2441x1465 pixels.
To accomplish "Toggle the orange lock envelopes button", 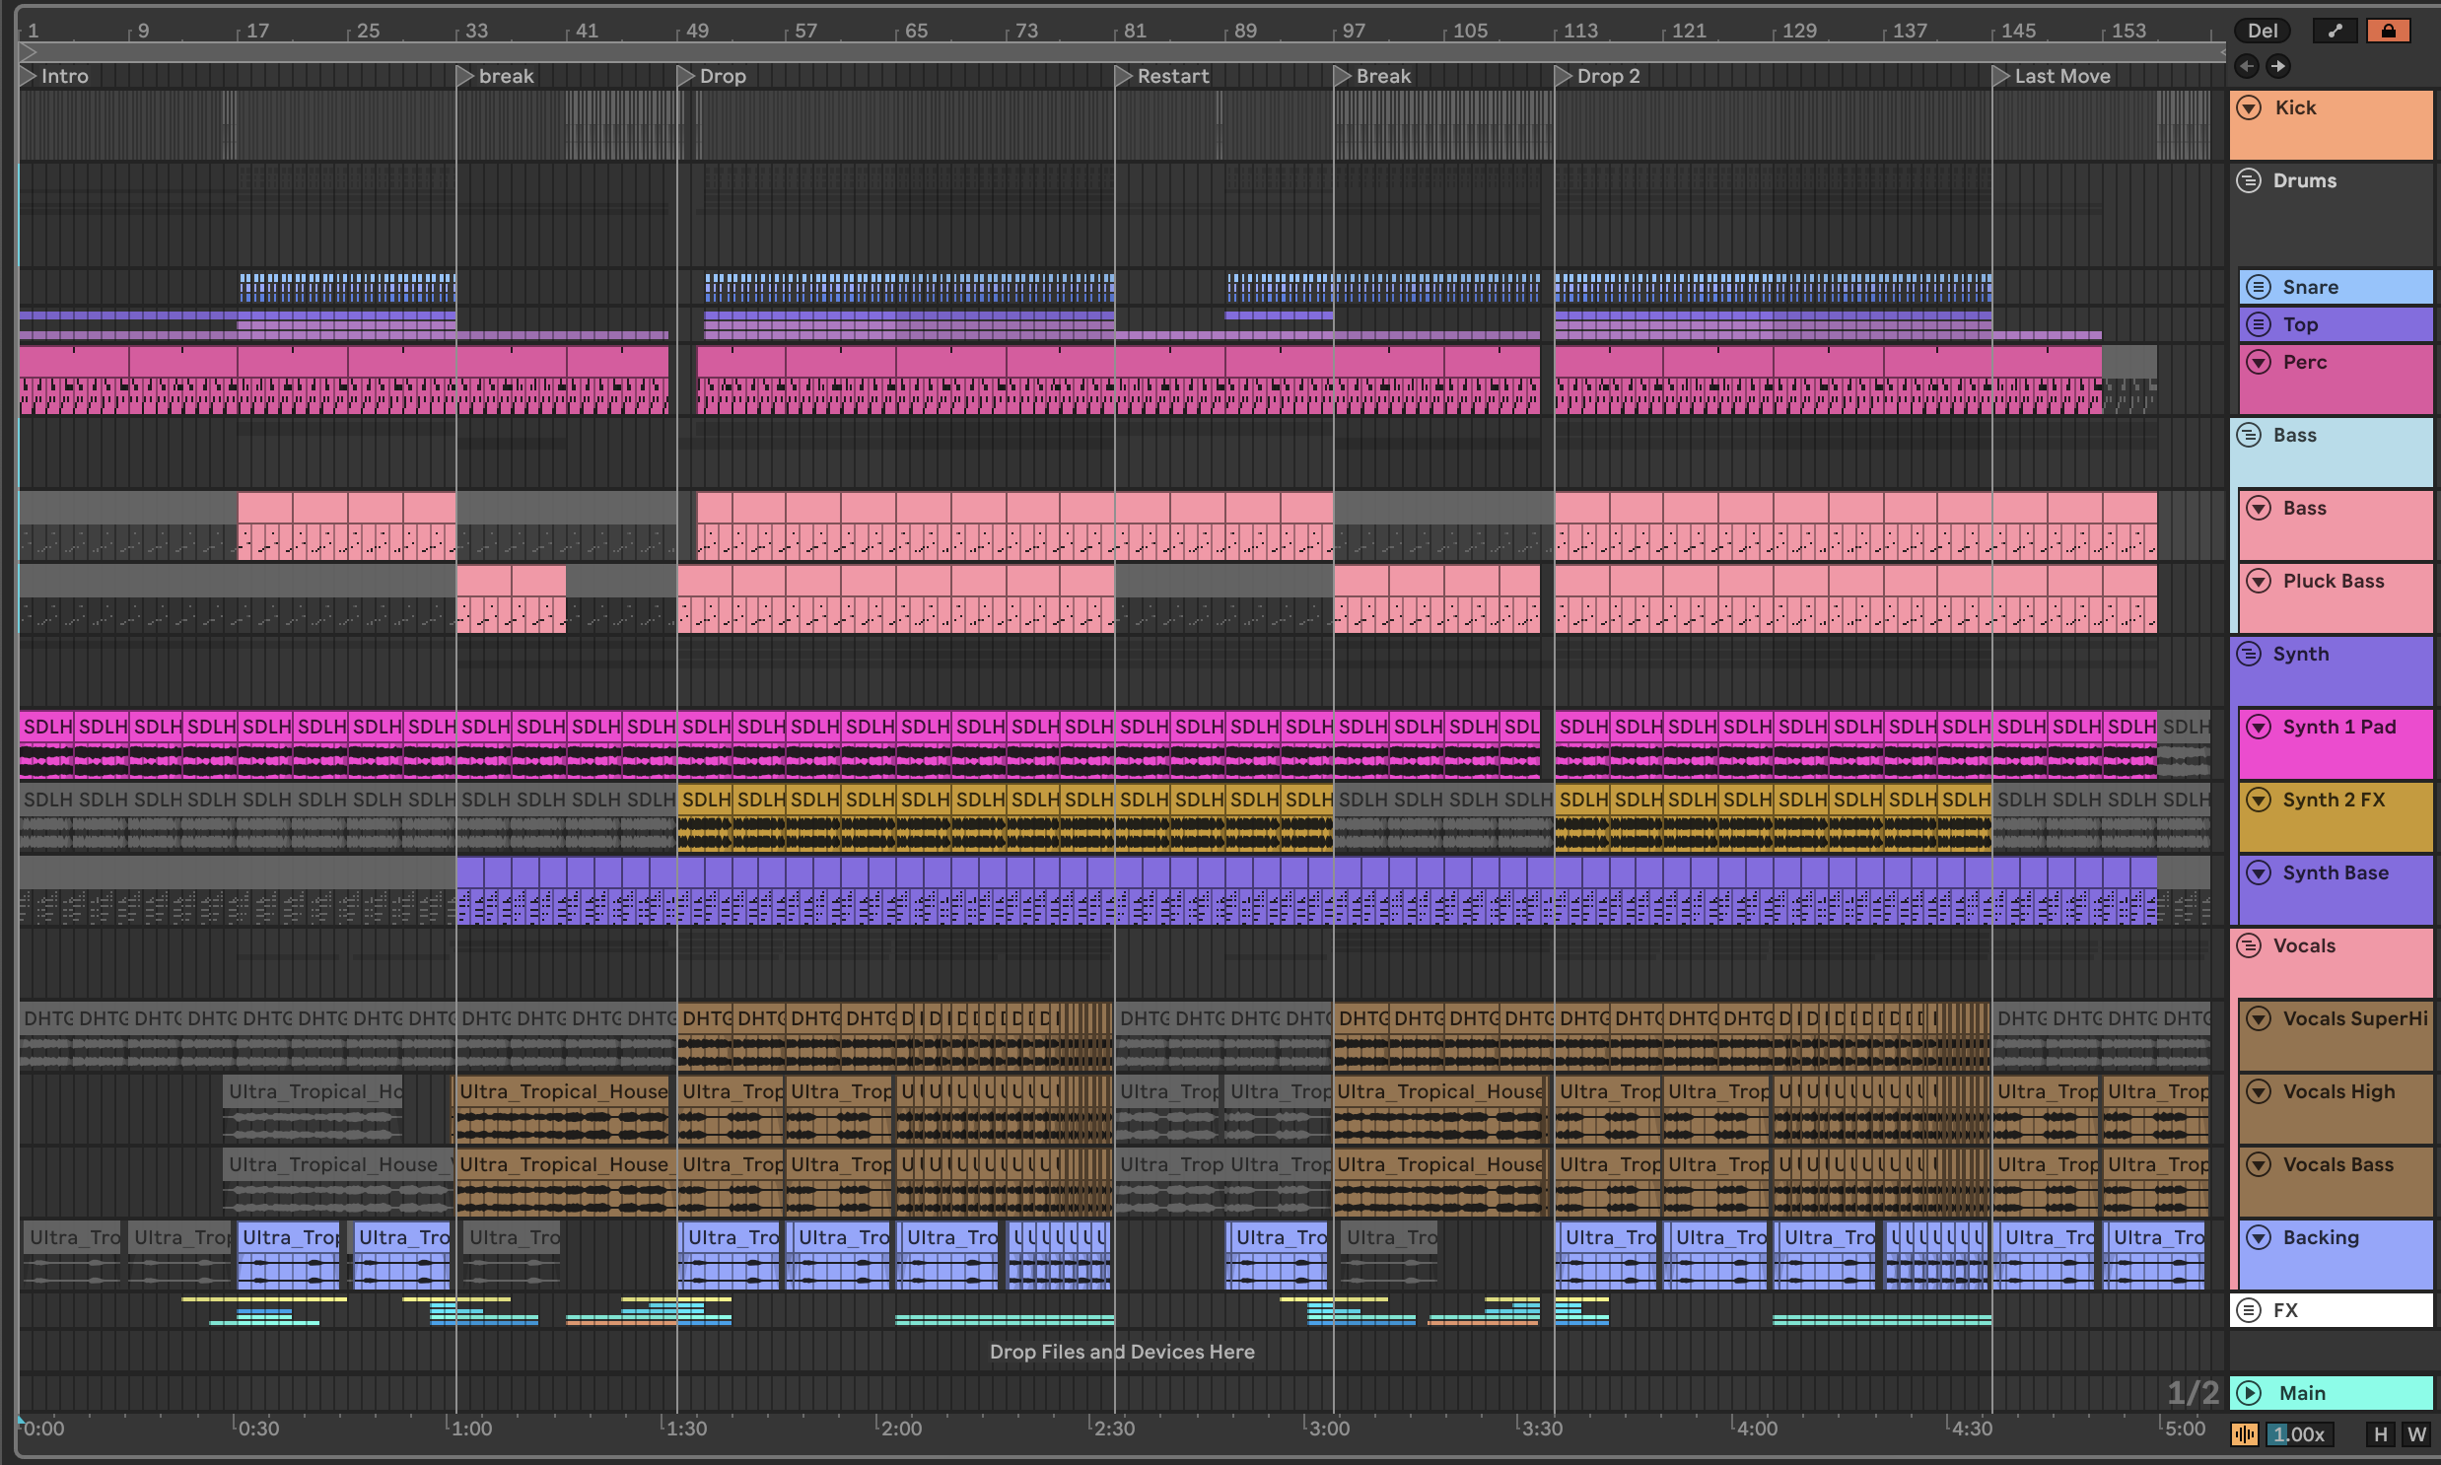I will point(2388,31).
